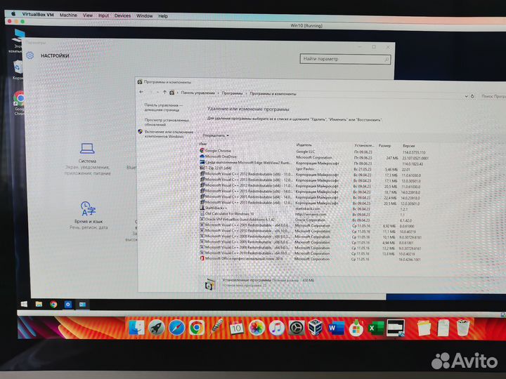
Task: Open the Help menu
Action: click(163, 15)
